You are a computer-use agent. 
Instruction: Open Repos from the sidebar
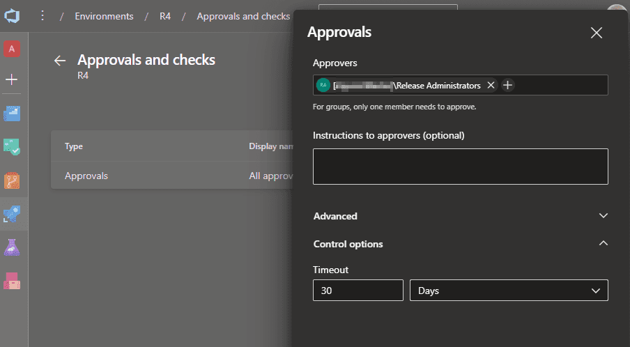pos(12,180)
